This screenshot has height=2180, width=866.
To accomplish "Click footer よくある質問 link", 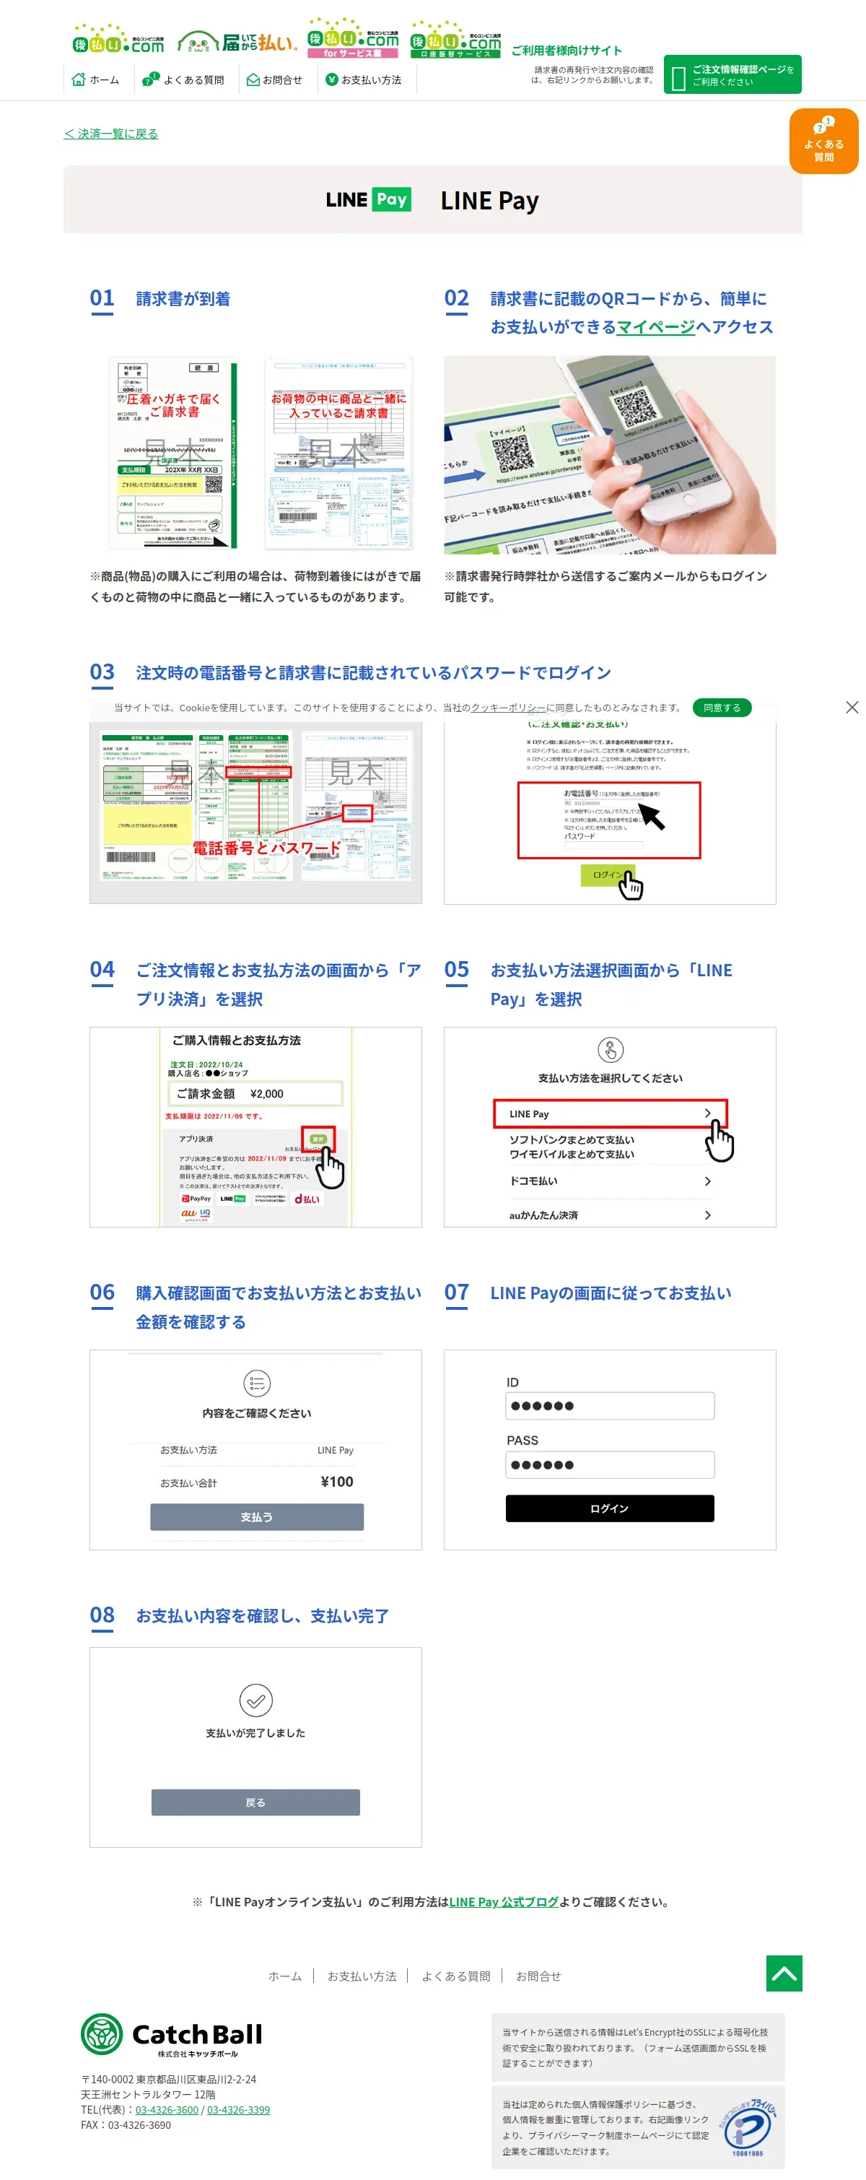I will coord(456,1976).
